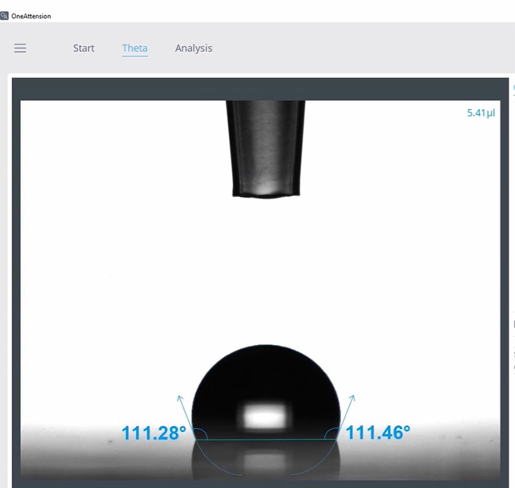
Task: Click the bright highlight inside the droplet
Action: [265, 417]
